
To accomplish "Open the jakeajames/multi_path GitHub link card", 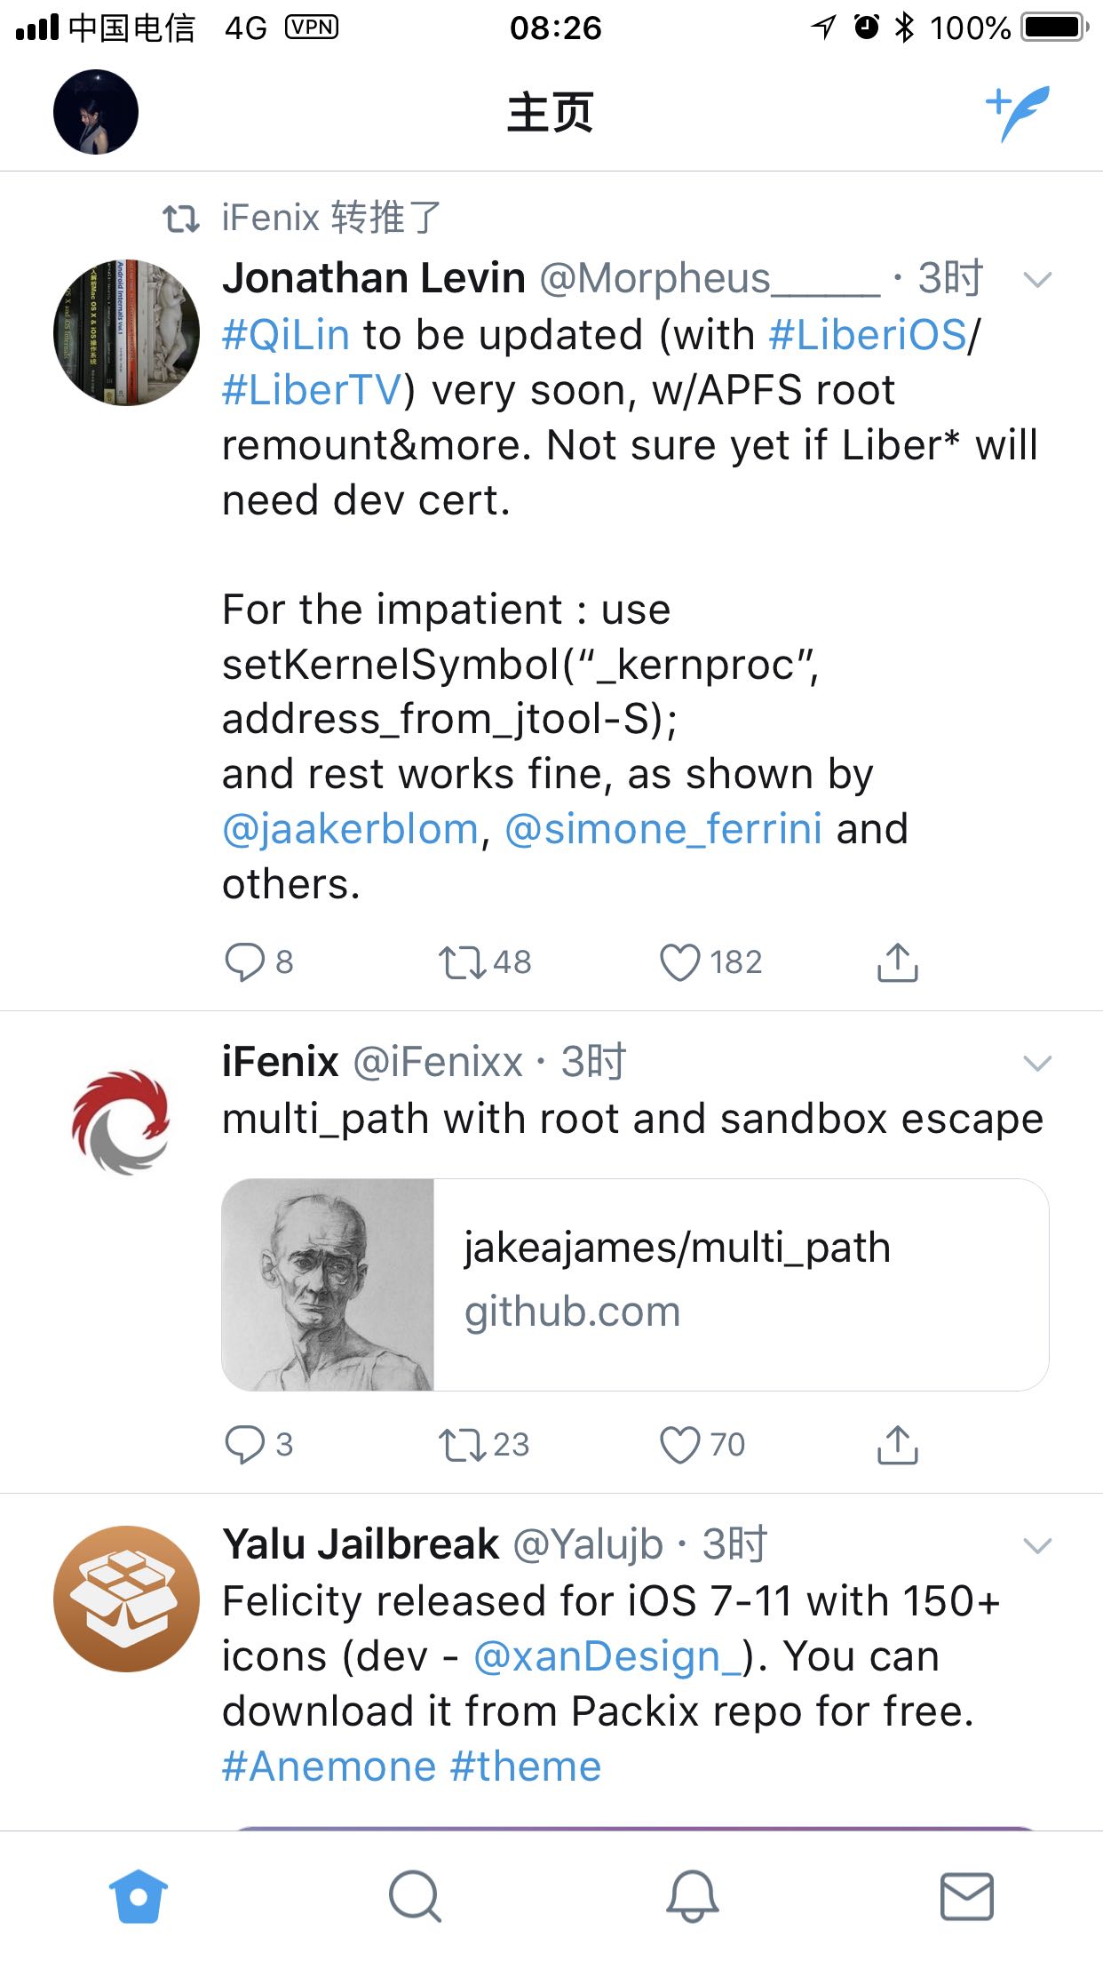I will pos(635,1284).
